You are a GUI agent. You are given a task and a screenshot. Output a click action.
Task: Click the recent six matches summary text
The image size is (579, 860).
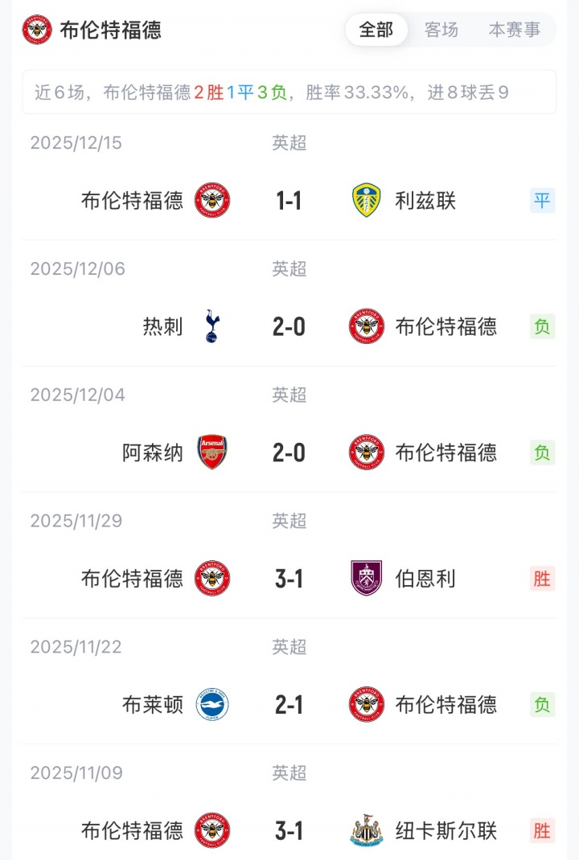pyautogui.click(x=272, y=92)
